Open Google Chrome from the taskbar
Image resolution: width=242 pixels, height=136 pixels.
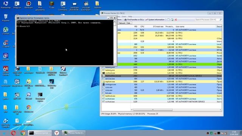click(x=23, y=133)
